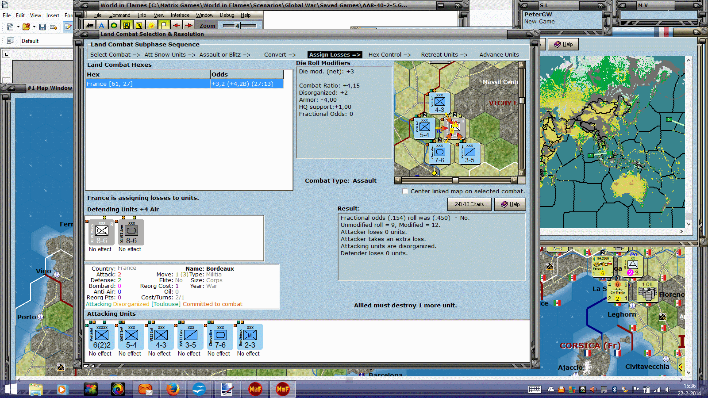This screenshot has width=708, height=398.
Task: Click the unit-silhouette icon in World in Flames toolbar
Action: (90, 25)
